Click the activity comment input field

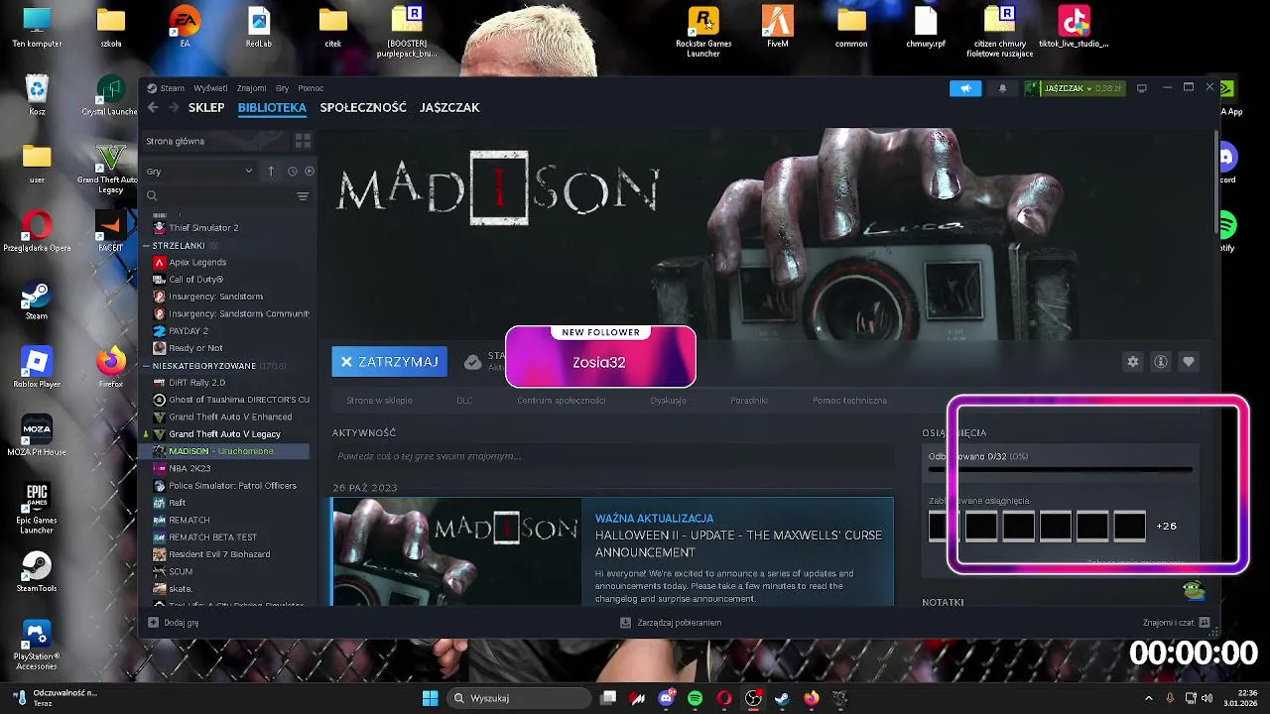tap(612, 456)
